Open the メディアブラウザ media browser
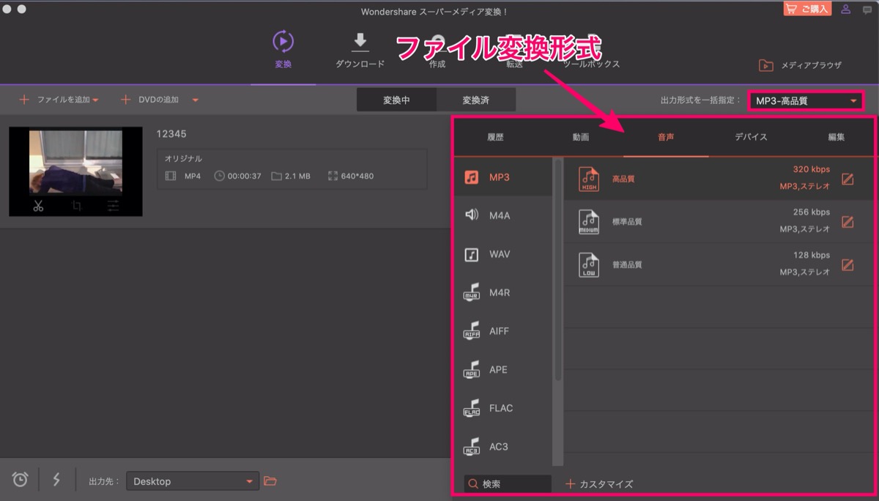 coord(800,65)
